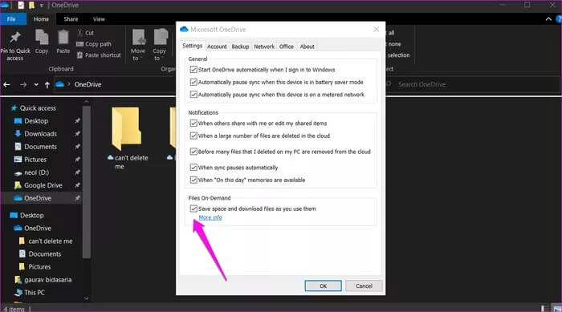Switch to the Home ribbon tab
562x312 pixels.
click(x=41, y=19)
